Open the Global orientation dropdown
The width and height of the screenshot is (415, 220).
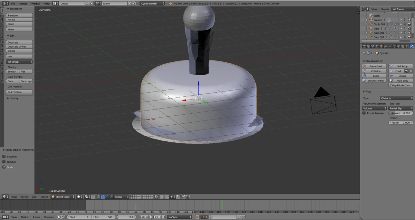[x=121, y=197]
